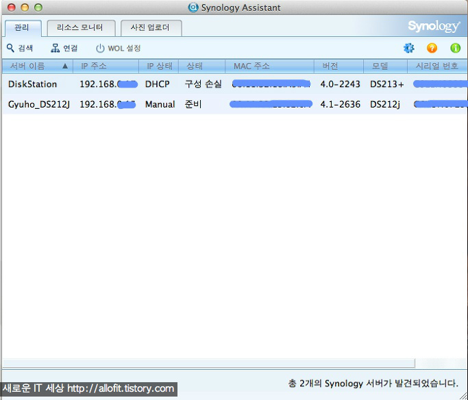The height and width of the screenshot is (400, 468).
Task: Sort by 상태 column header
Action: click(201, 66)
